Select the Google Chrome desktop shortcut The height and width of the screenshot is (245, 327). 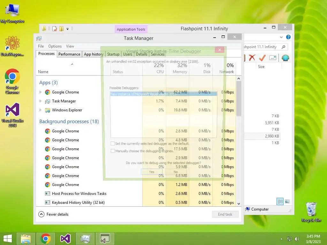tap(12, 81)
